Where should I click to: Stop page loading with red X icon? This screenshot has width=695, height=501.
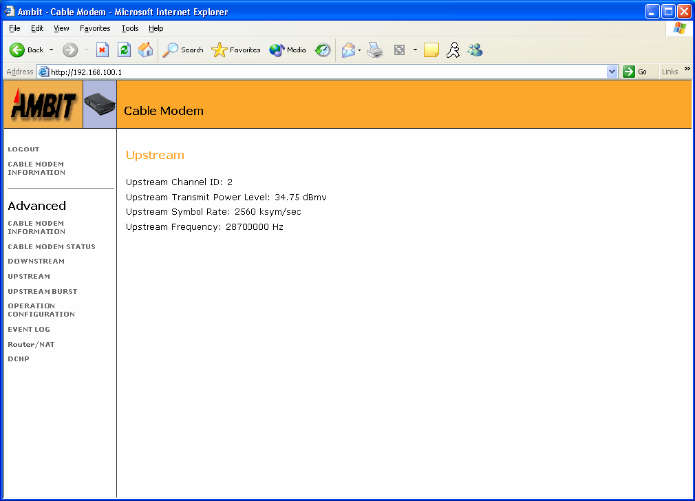[x=103, y=50]
